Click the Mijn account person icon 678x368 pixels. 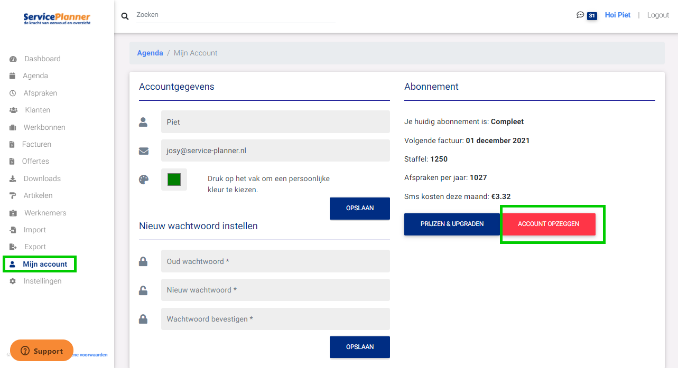[13, 265]
